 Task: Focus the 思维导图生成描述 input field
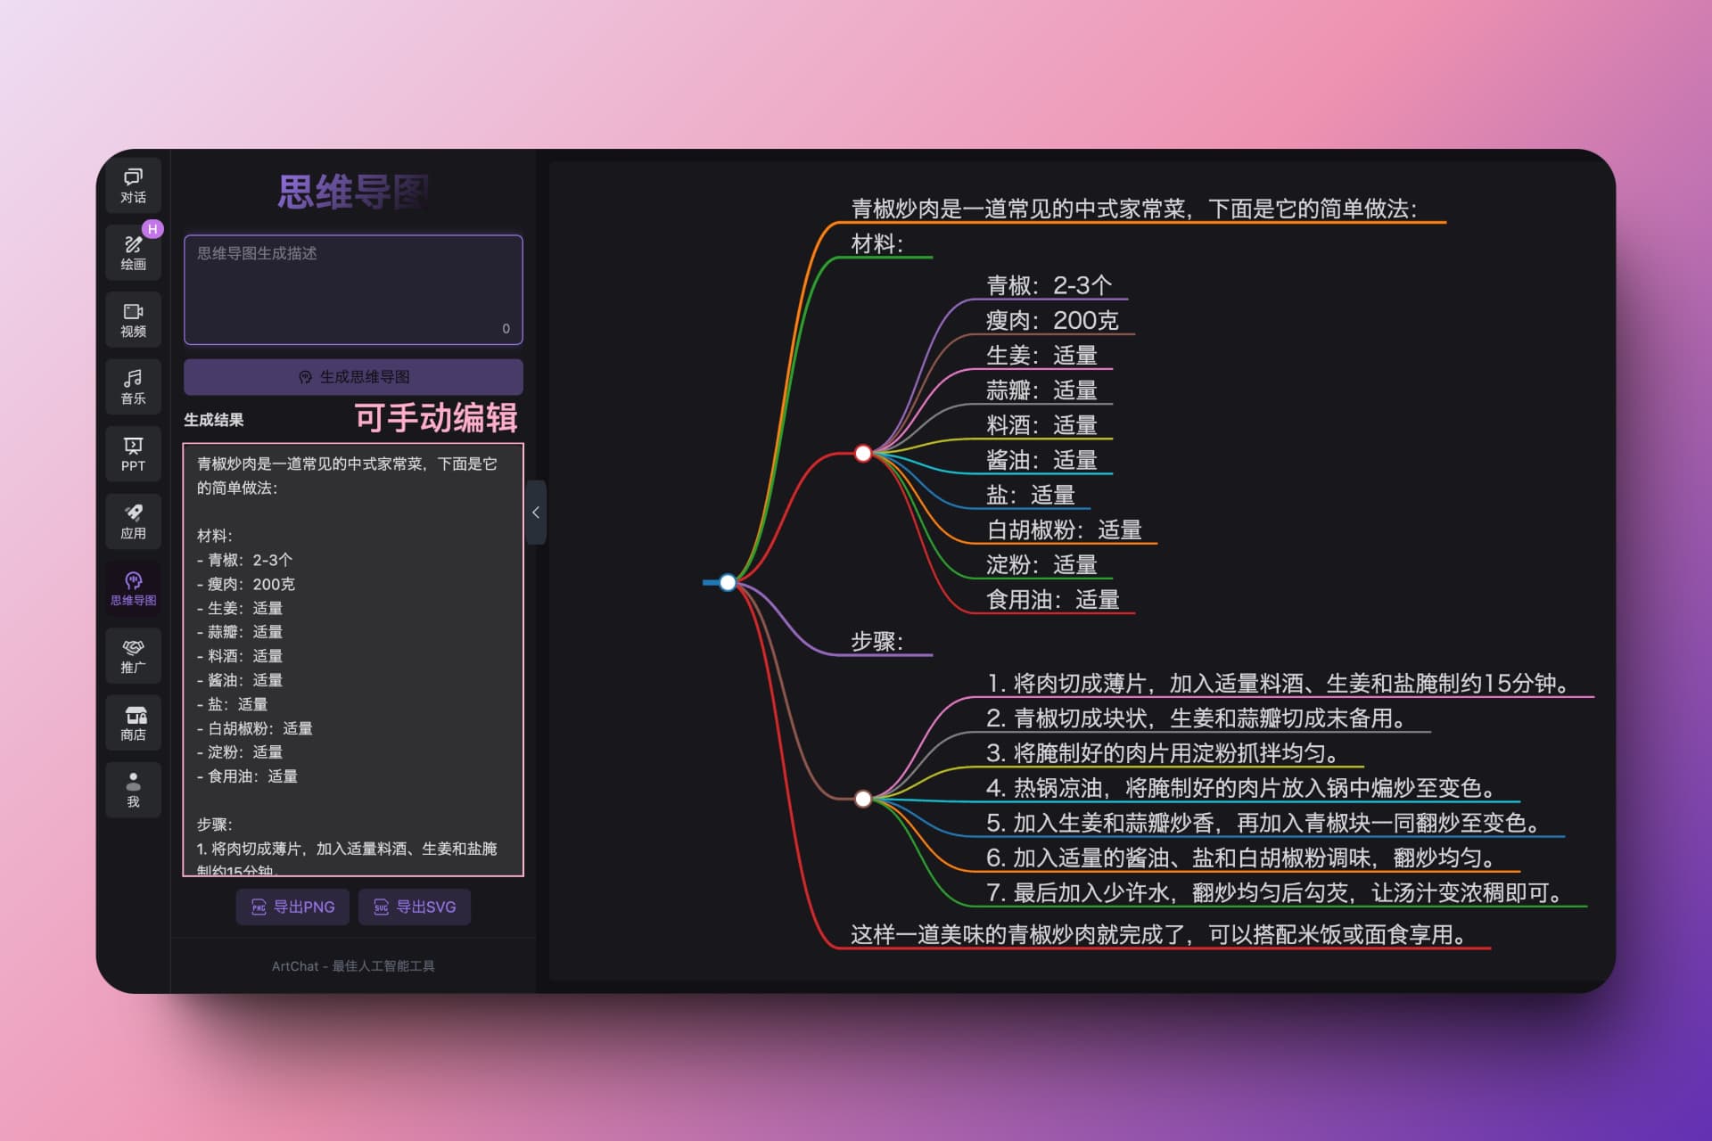pos(353,290)
